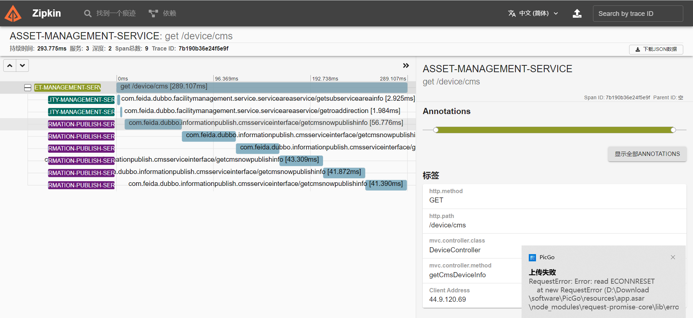Click the green annotations timeline bar
Image resolution: width=693 pixels, height=318 pixels.
[x=554, y=130]
